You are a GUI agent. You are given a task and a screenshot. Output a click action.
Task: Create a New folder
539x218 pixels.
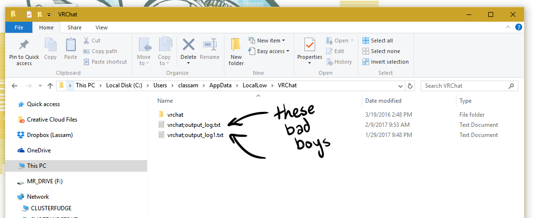click(x=236, y=52)
